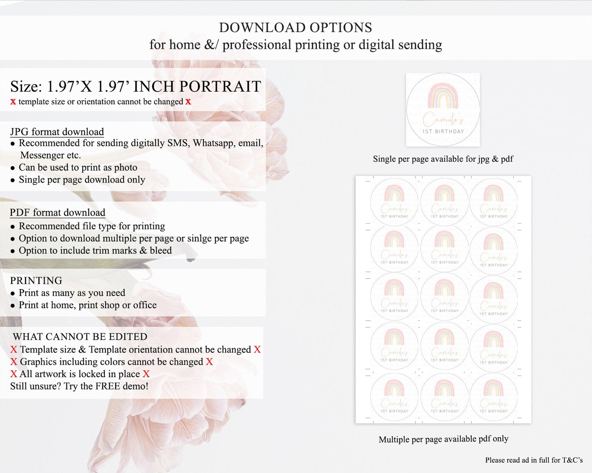Click the DOWNLOAD OPTIONS title text

pos(295,28)
